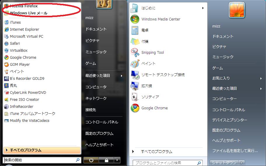Viewport: 266px width, 166px height.
Task: Click the Vista lock button
Action: pos(106,160)
